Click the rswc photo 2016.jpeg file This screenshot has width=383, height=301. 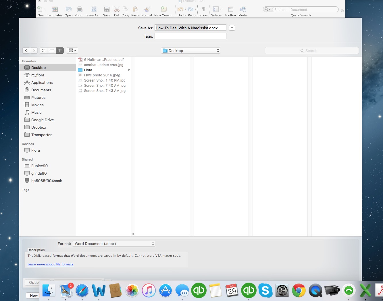[x=104, y=75]
